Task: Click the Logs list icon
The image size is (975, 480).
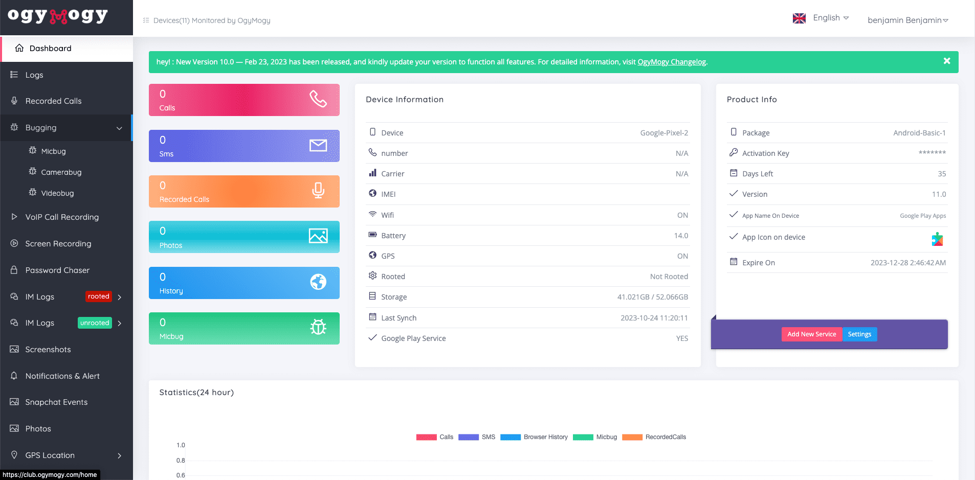Action: (14, 75)
